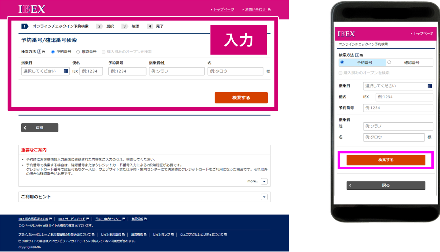Click the desktop 便名 flight number field
440x252 pixels.
(x=91, y=71)
